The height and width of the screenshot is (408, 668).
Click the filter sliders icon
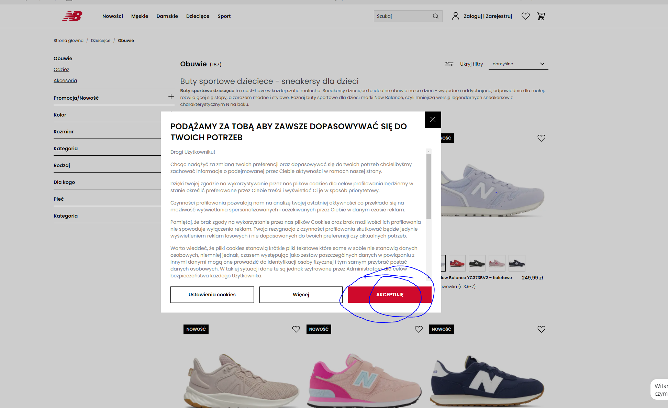tap(449, 64)
